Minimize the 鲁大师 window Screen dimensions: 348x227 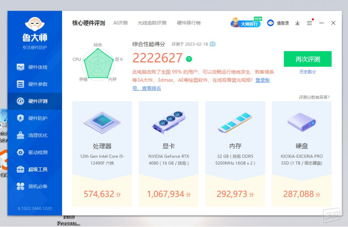(x=321, y=23)
